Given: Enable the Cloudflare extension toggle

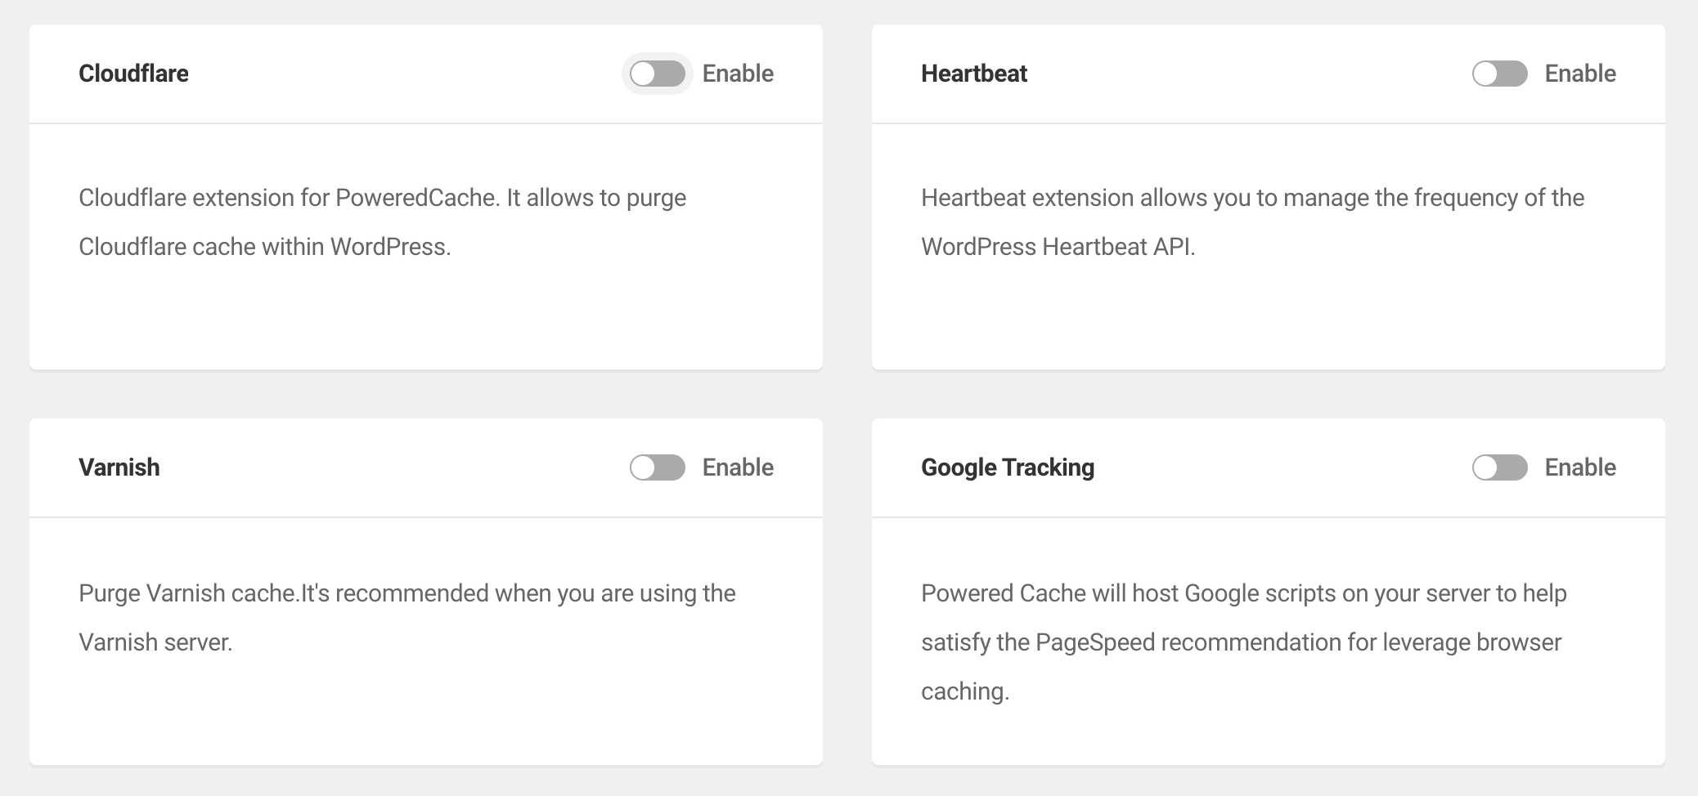Looking at the screenshot, I should pos(657,74).
